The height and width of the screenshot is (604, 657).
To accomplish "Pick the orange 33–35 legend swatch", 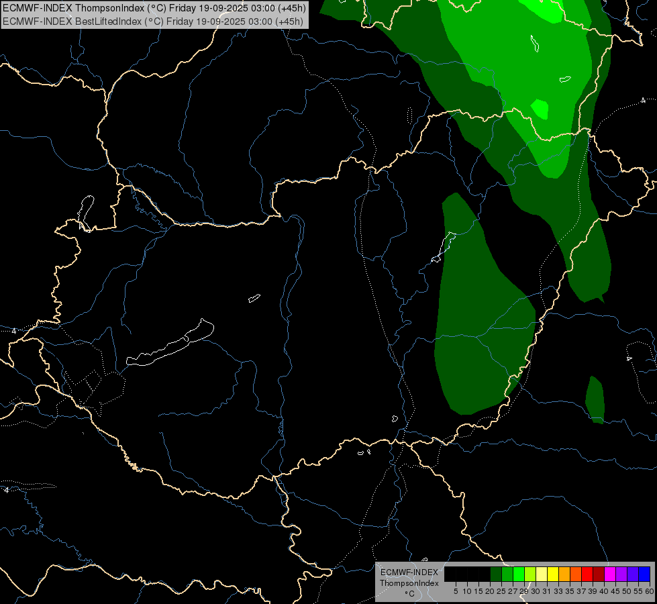I will (x=564, y=574).
